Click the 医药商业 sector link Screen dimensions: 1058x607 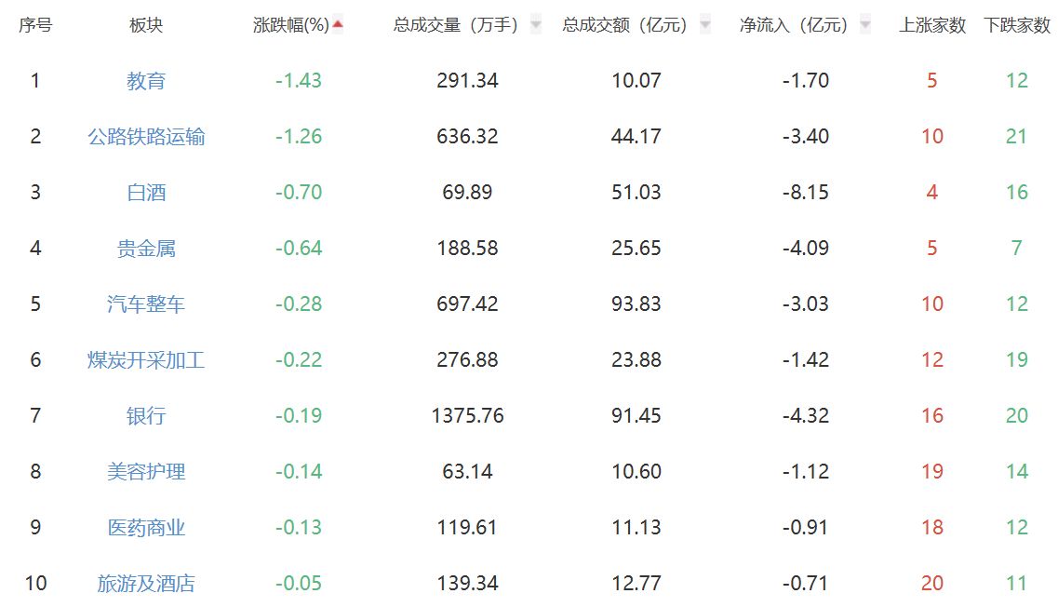coord(146,528)
